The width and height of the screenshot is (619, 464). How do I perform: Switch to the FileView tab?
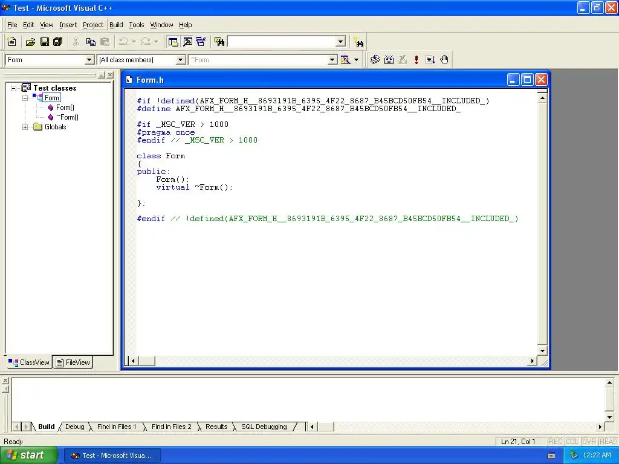(x=73, y=362)
